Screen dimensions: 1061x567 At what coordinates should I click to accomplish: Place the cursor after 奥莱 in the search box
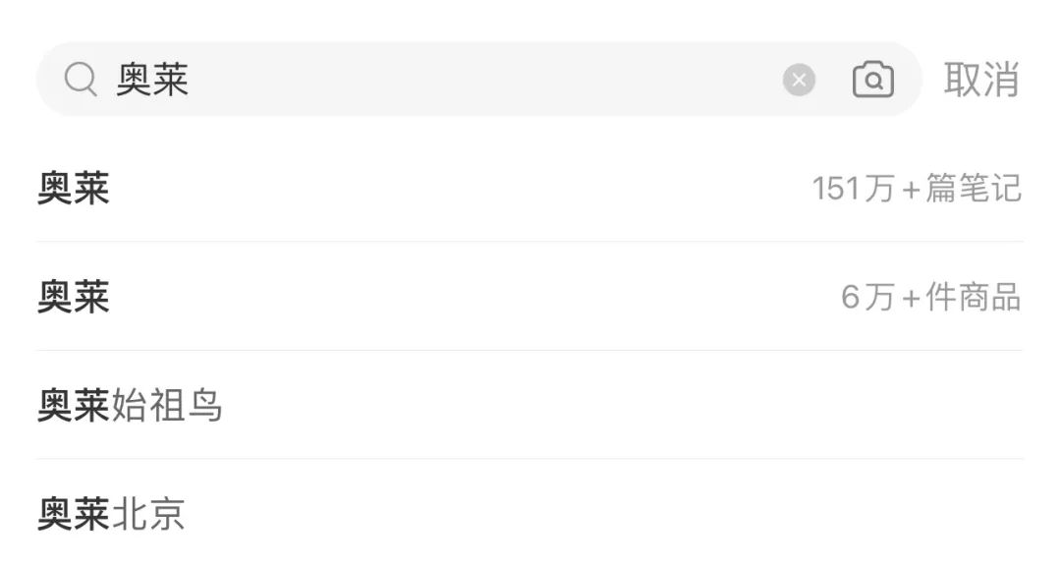[x=191, y=80]
